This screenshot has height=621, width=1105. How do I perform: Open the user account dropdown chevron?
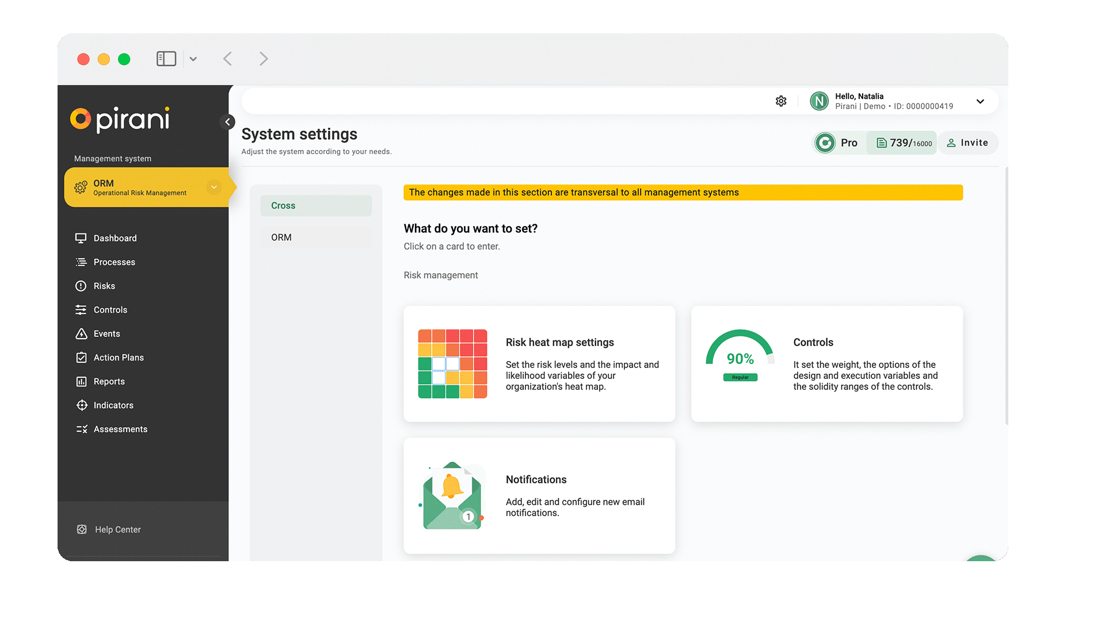pyautogui.click(x=980, y=101)
